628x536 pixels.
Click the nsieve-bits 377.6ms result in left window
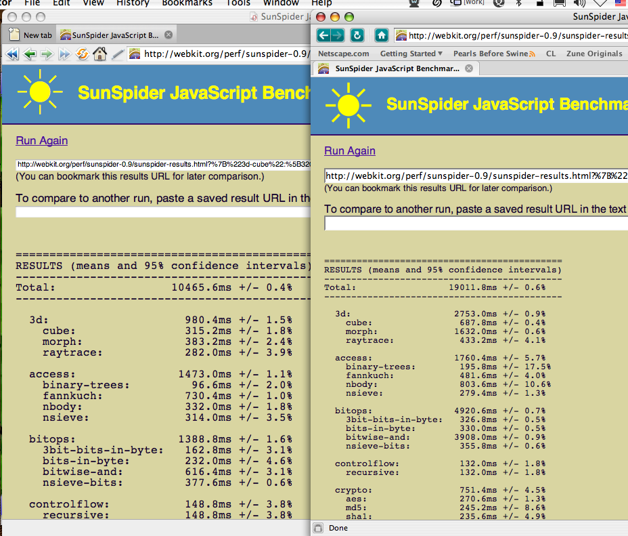208,482
